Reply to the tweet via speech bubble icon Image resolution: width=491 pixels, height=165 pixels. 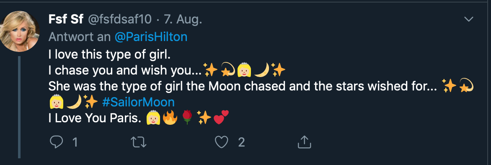[x=57, y=142]
